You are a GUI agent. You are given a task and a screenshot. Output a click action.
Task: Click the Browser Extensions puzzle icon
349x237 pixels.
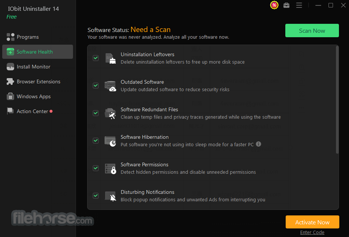tap(10, 81)
